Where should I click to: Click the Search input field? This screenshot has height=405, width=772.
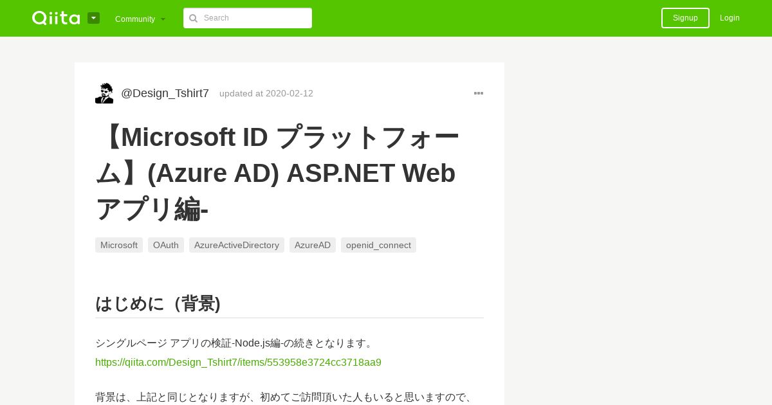click(x=248, y=18)
